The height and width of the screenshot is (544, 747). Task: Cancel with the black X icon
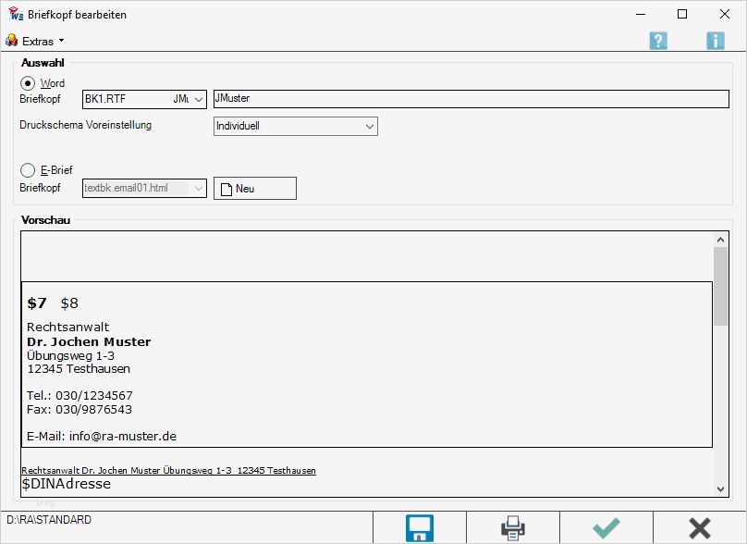pos(700,528)
